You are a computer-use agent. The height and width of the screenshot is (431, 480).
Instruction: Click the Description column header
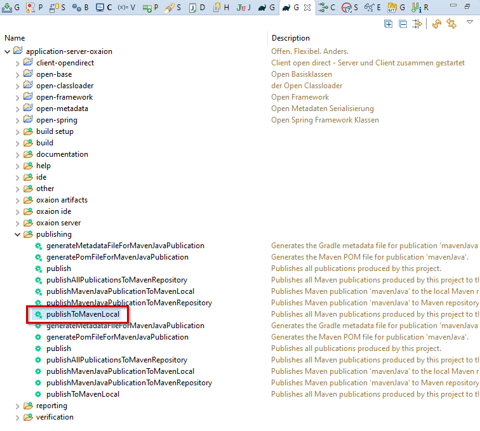coord(291,38)
